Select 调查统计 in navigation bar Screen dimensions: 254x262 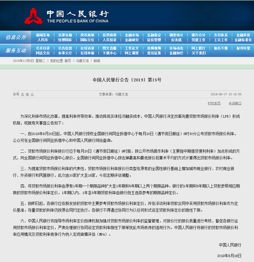click(x=176, y=35)
